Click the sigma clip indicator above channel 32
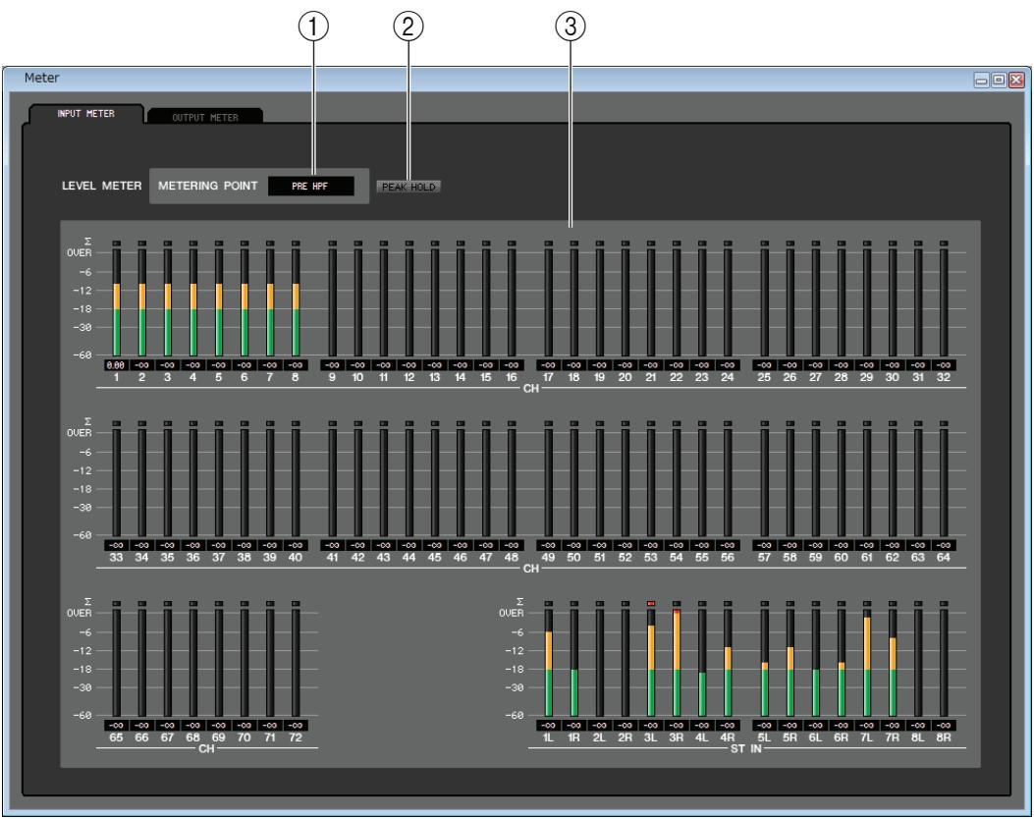 (x=944, y=244)
